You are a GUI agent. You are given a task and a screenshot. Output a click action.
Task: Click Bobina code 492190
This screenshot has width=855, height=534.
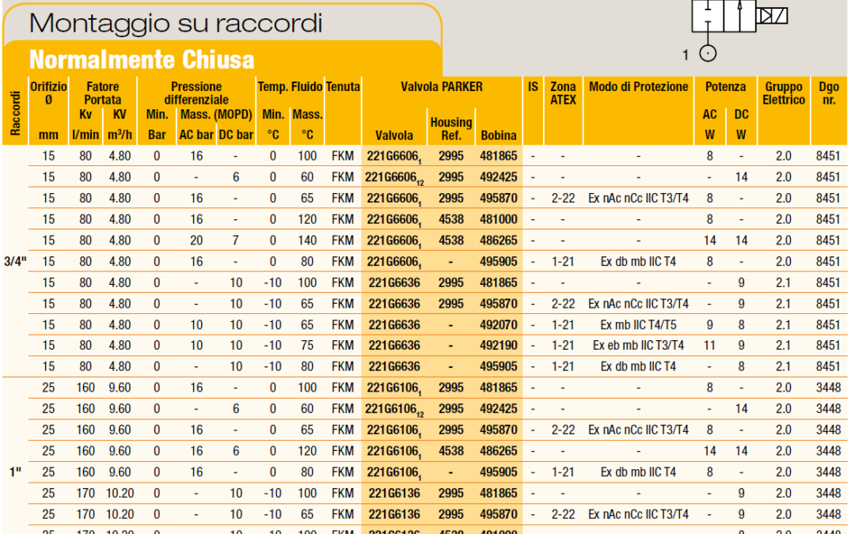tap(498, 346)
